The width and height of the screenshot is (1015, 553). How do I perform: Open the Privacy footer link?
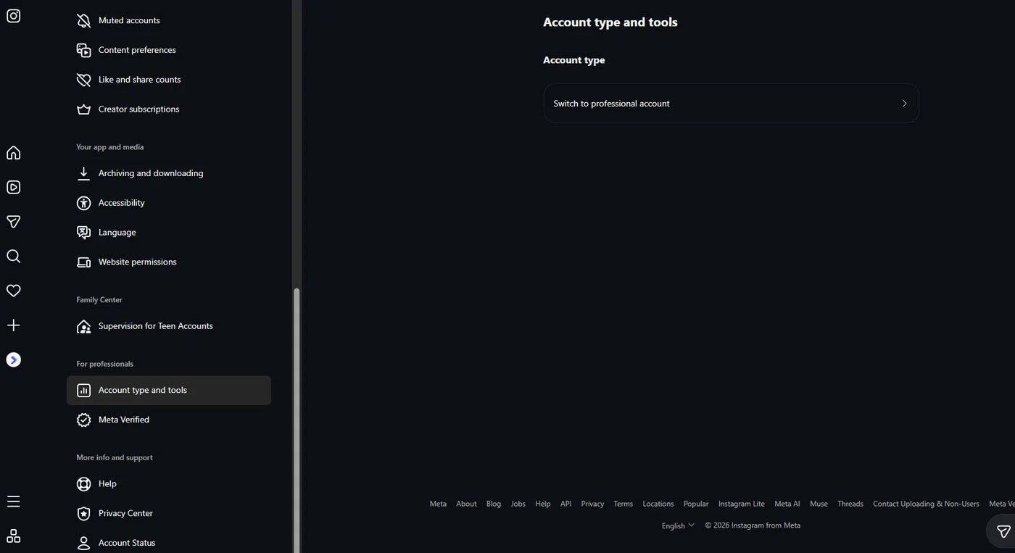(x=592, y=504)
